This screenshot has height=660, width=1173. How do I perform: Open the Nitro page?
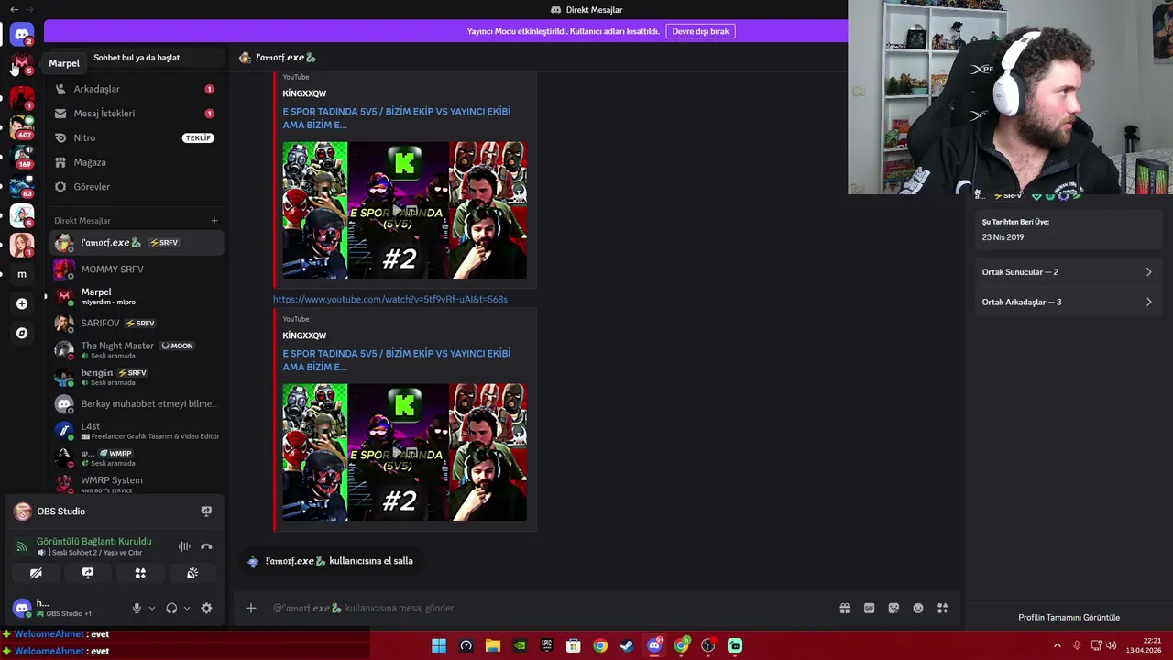coord(136,137)
